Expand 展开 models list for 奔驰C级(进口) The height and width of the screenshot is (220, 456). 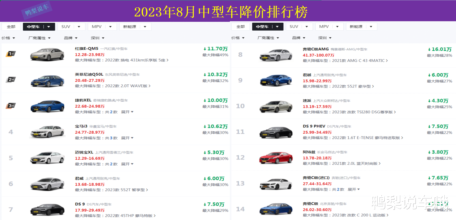click(354, 189)
